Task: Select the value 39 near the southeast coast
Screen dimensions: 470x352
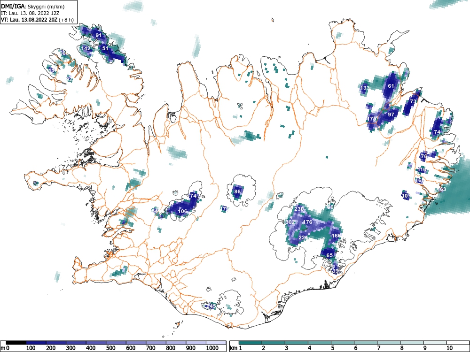Action: click(336, 271)
